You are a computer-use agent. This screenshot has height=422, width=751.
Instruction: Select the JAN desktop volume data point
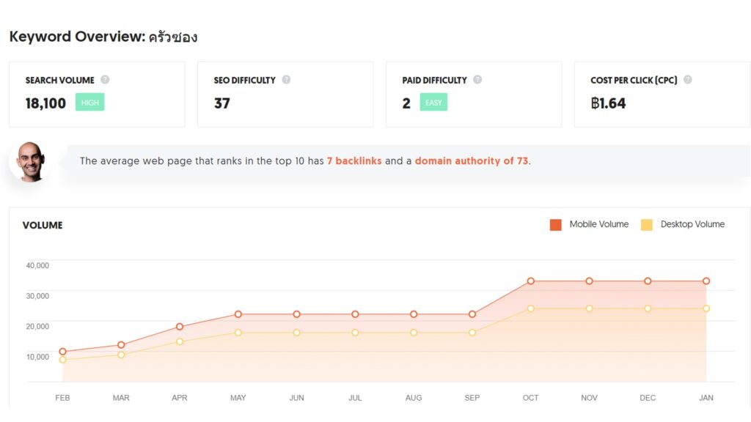click(706, 308)
